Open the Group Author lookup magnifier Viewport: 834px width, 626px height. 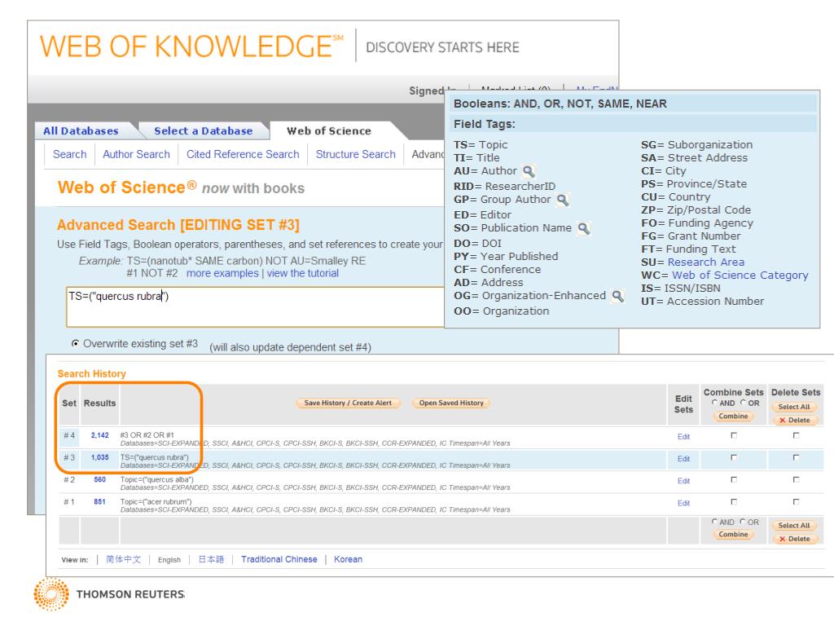pos(562,199)
